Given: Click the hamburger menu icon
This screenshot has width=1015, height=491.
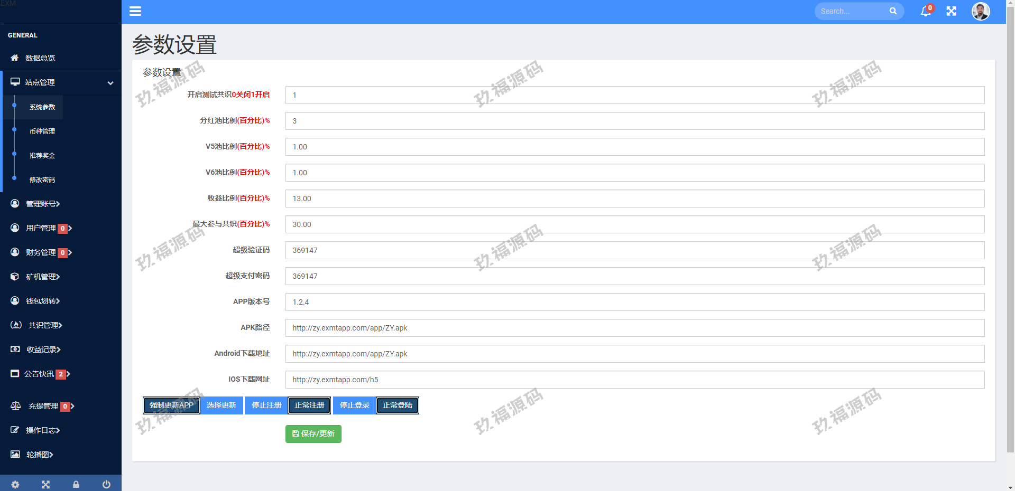Looking at the screenshot, I should [135, 11].
